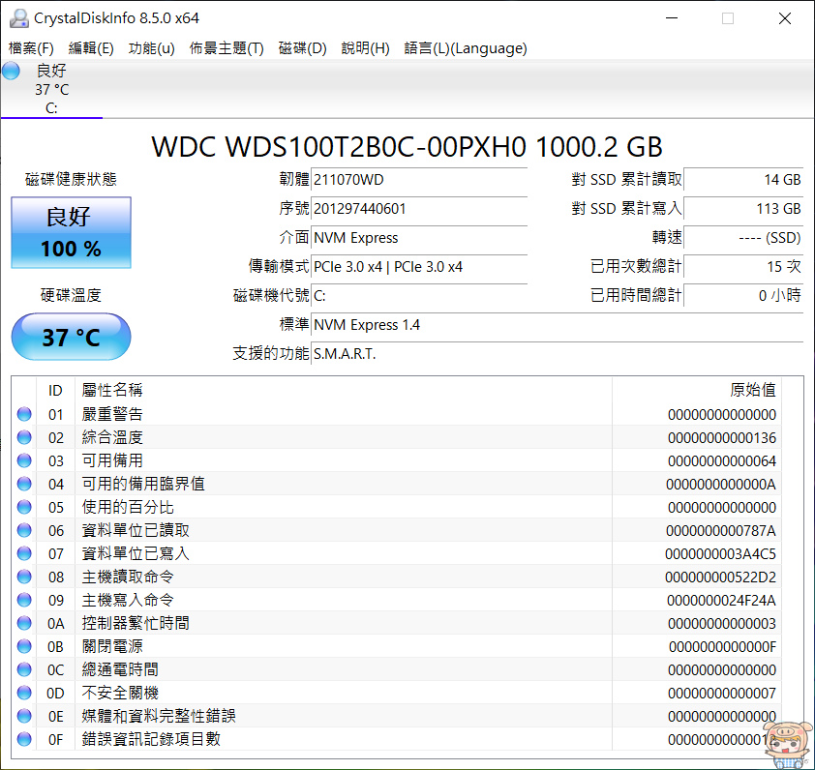Click the 良好 100% health status button
The width and height of the screenshot is (815, 770).
coord(71,233)
